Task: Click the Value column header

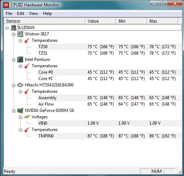Action: coord(101,21)
